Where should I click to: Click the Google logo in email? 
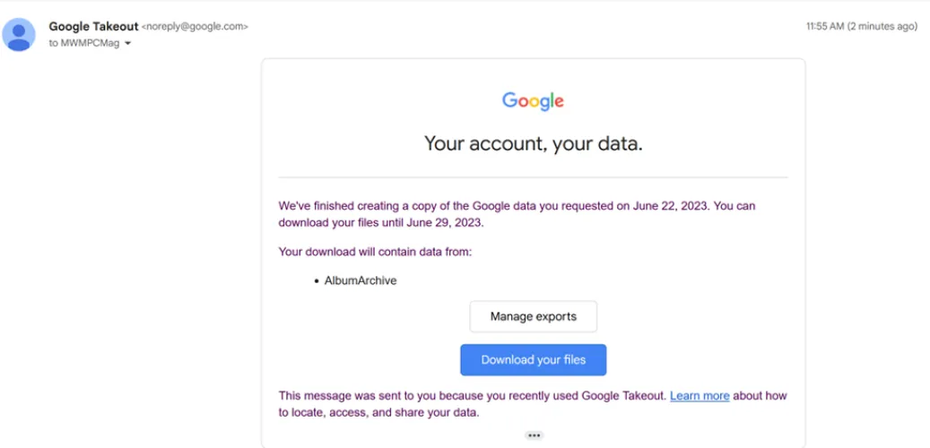533,100
